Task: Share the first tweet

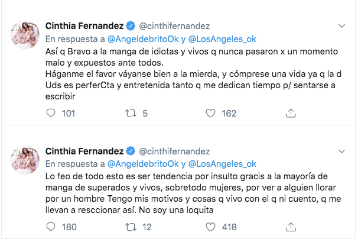Action: pos(290,113)
